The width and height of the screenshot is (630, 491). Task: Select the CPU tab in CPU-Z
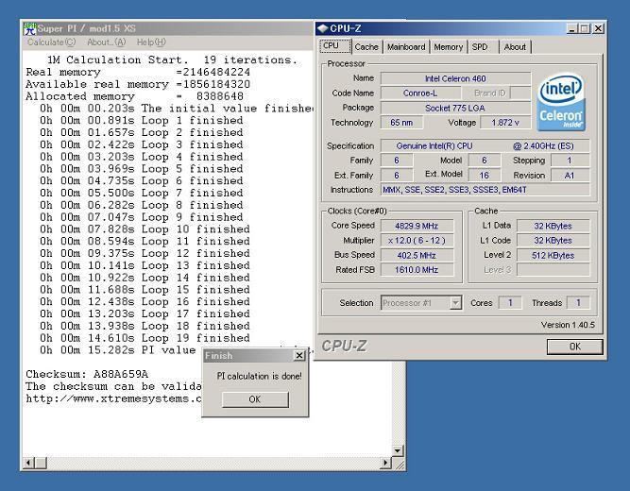pyautogui.click(x=335, y=46)
